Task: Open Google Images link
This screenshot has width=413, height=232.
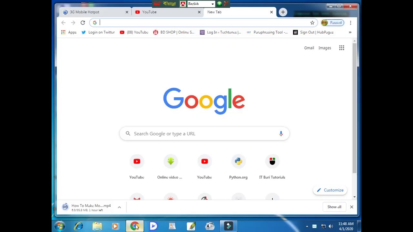Action: point(325,48)
